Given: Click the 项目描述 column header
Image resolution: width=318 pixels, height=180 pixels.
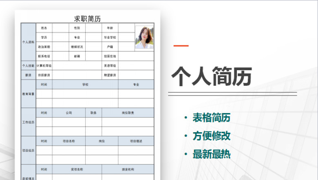Looking at the screenshot, I should point(136,141).
